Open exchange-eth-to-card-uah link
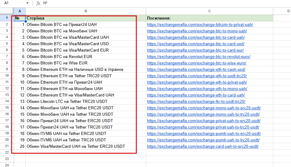The height and width of the screenshot is (167, 291). pyautogui.click(x=196, y=95)
